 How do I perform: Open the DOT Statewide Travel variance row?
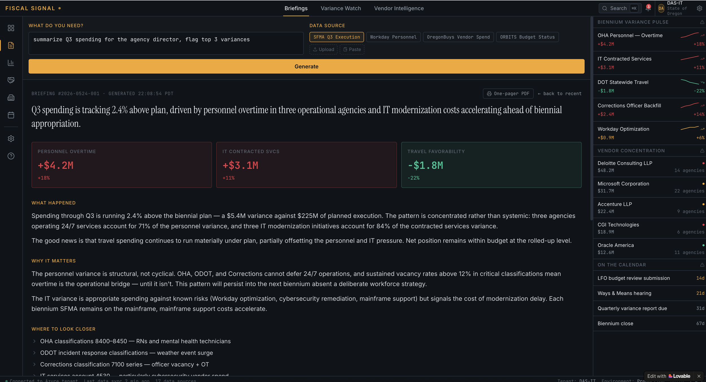[x=650, y=86]
